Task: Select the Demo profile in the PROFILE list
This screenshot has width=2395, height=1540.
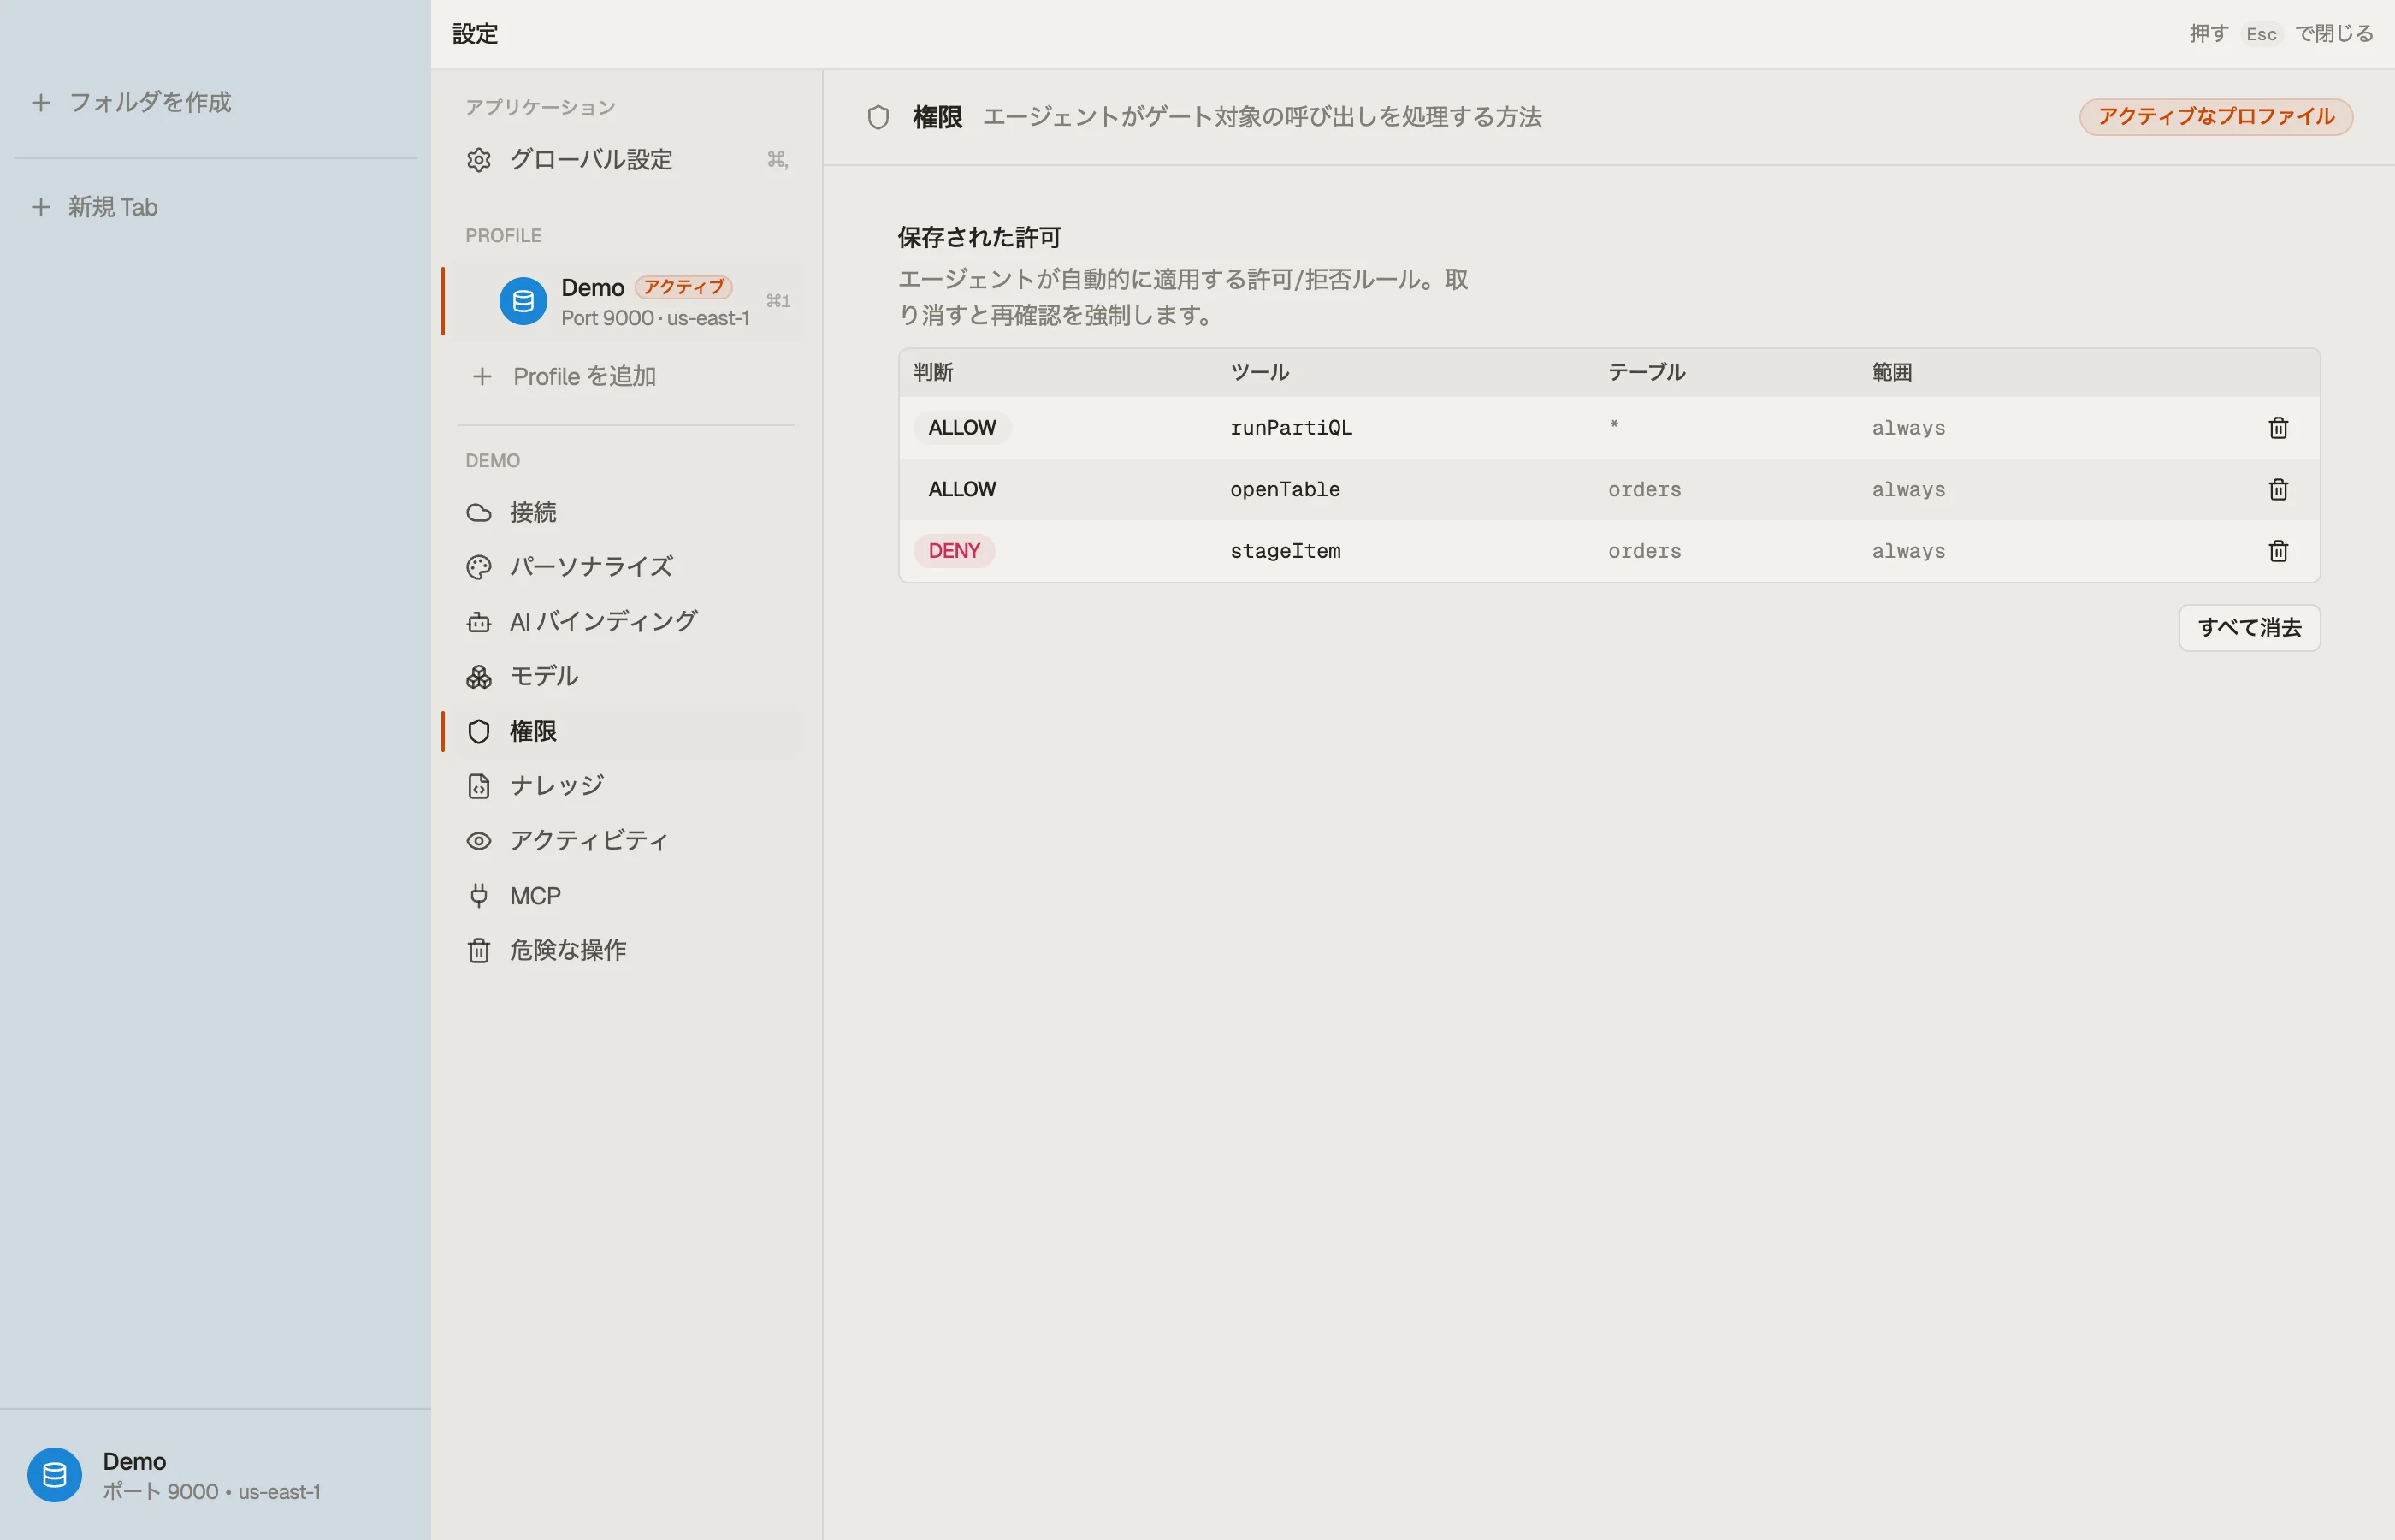Action: [x=626, y=301]
